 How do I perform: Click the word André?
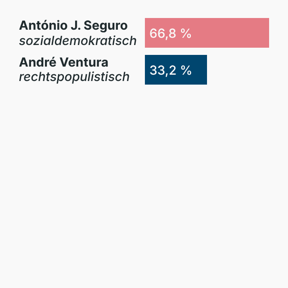point(35,63)
